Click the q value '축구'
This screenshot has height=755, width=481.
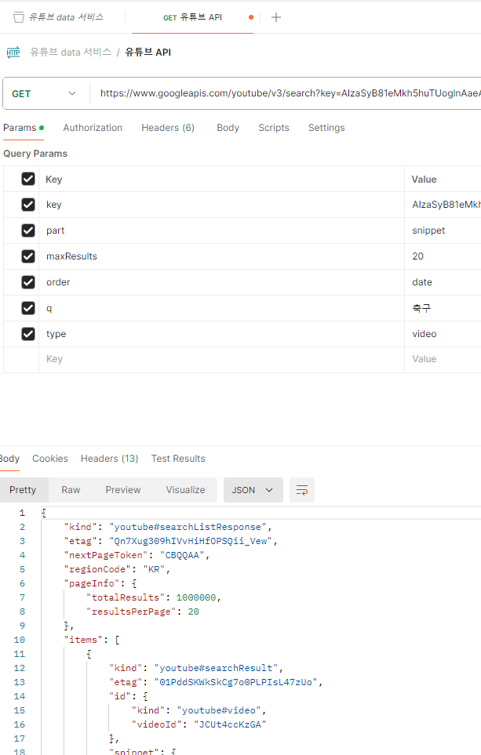pos(421,308)
